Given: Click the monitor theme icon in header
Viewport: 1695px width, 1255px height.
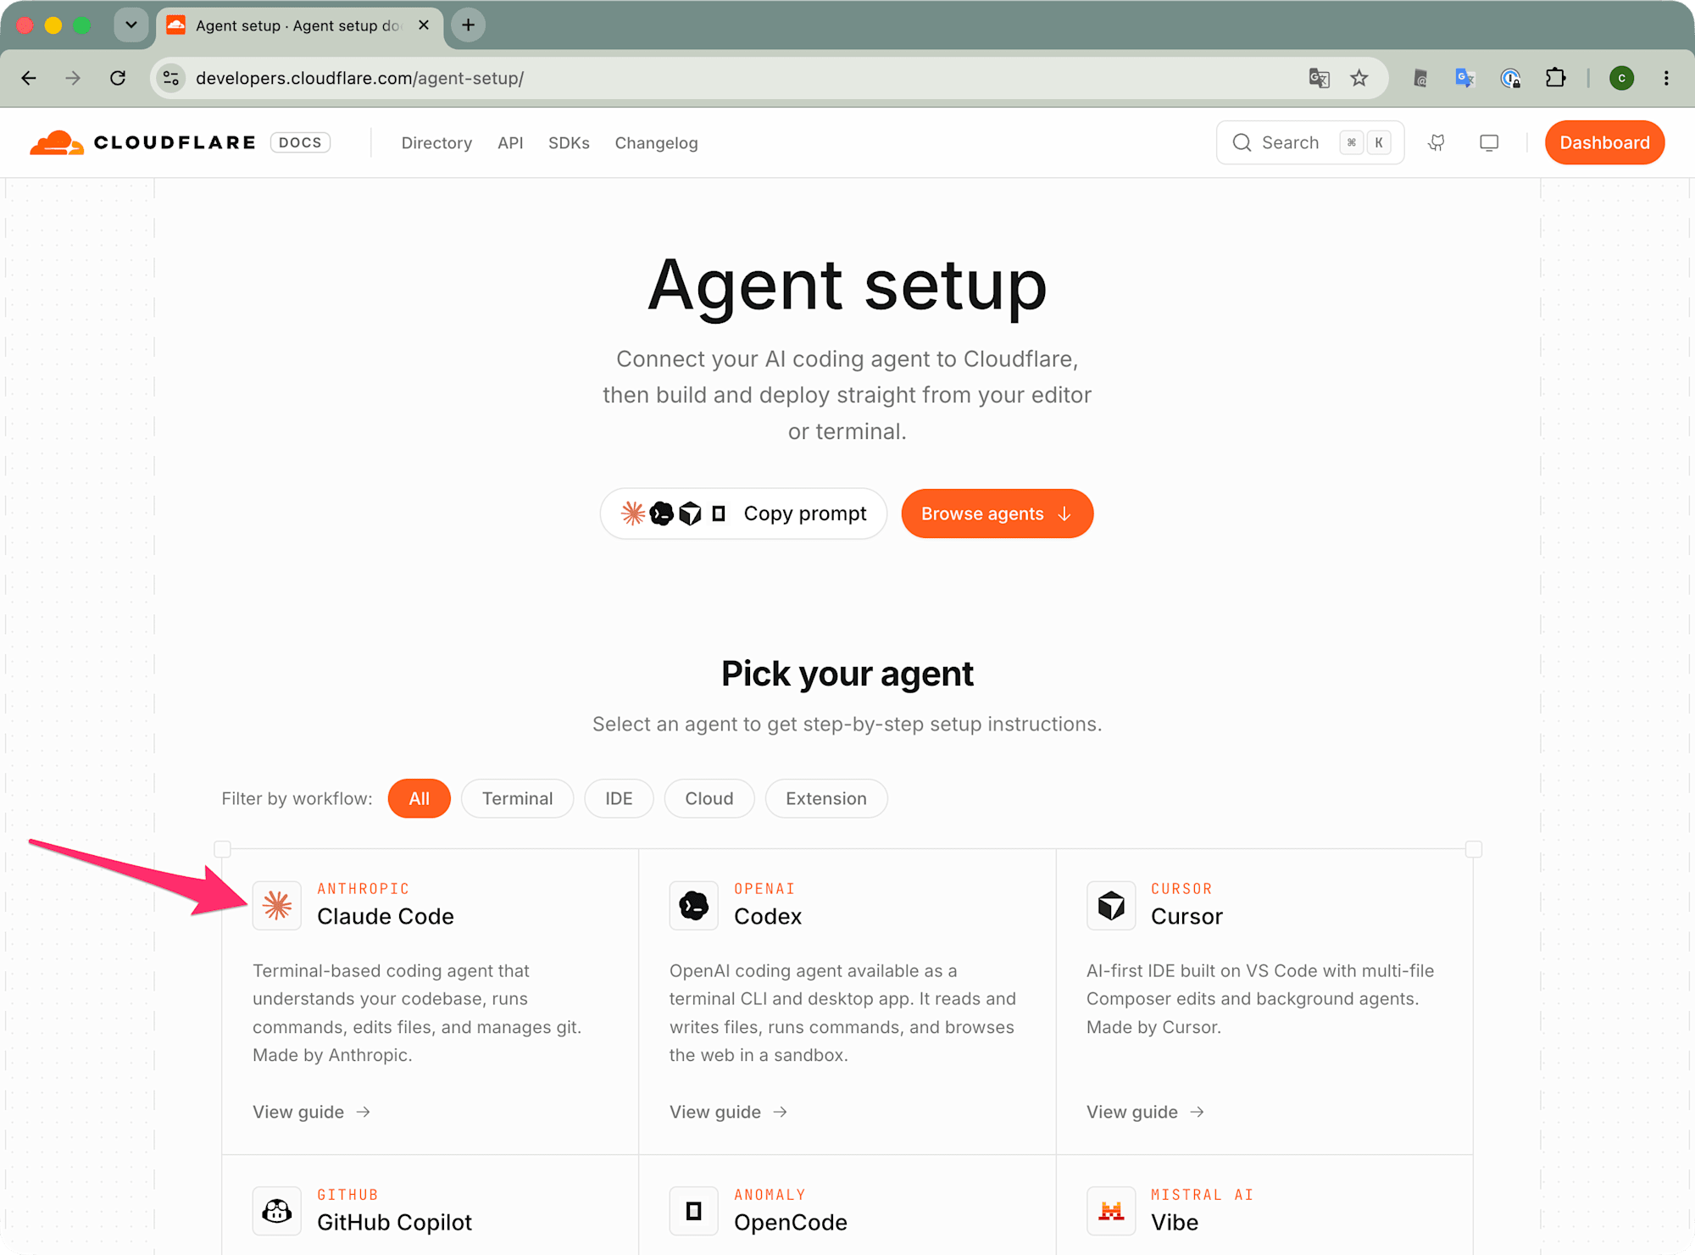Looking at the screenshot, I should pyautogui.click(x=1489, y=142).
